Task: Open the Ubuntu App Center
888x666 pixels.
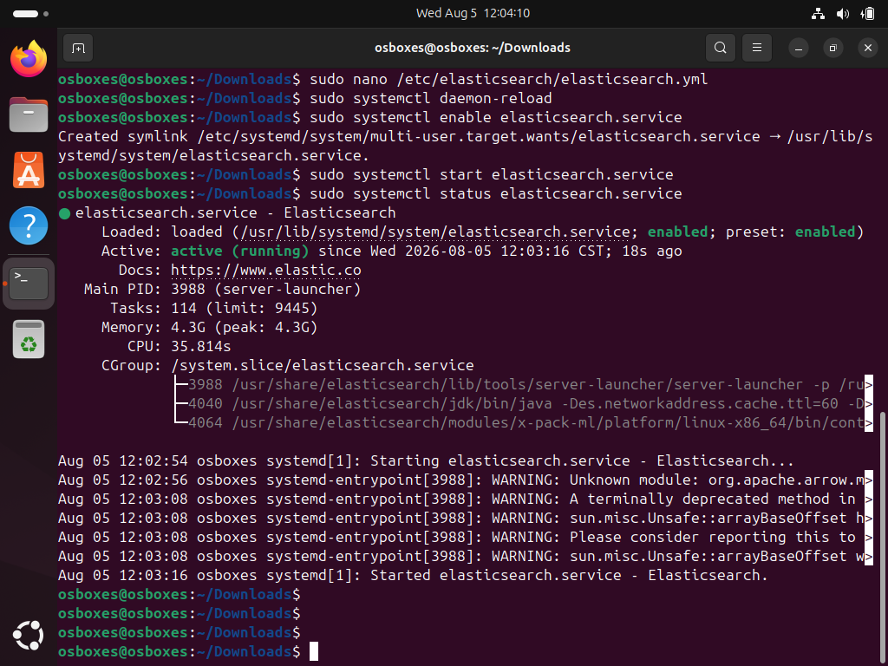Action: pyautogui.click(x=29, y=170)
